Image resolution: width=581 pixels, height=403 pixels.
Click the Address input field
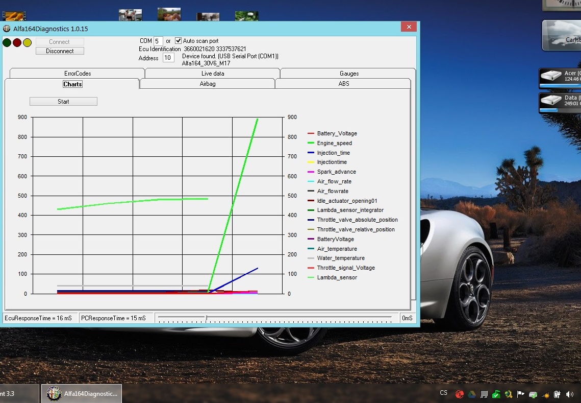168,58
